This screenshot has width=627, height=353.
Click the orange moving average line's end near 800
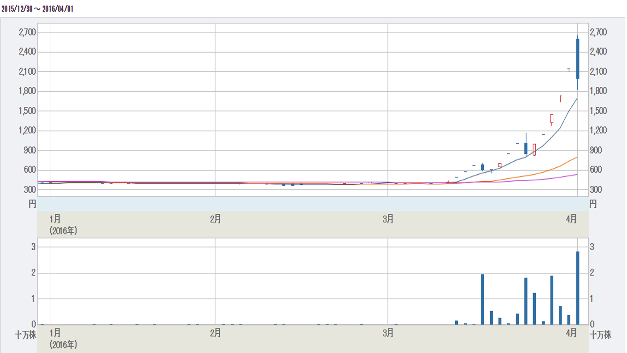[577, 157]
